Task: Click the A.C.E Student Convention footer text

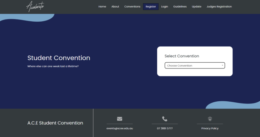Action: point(55,123)
